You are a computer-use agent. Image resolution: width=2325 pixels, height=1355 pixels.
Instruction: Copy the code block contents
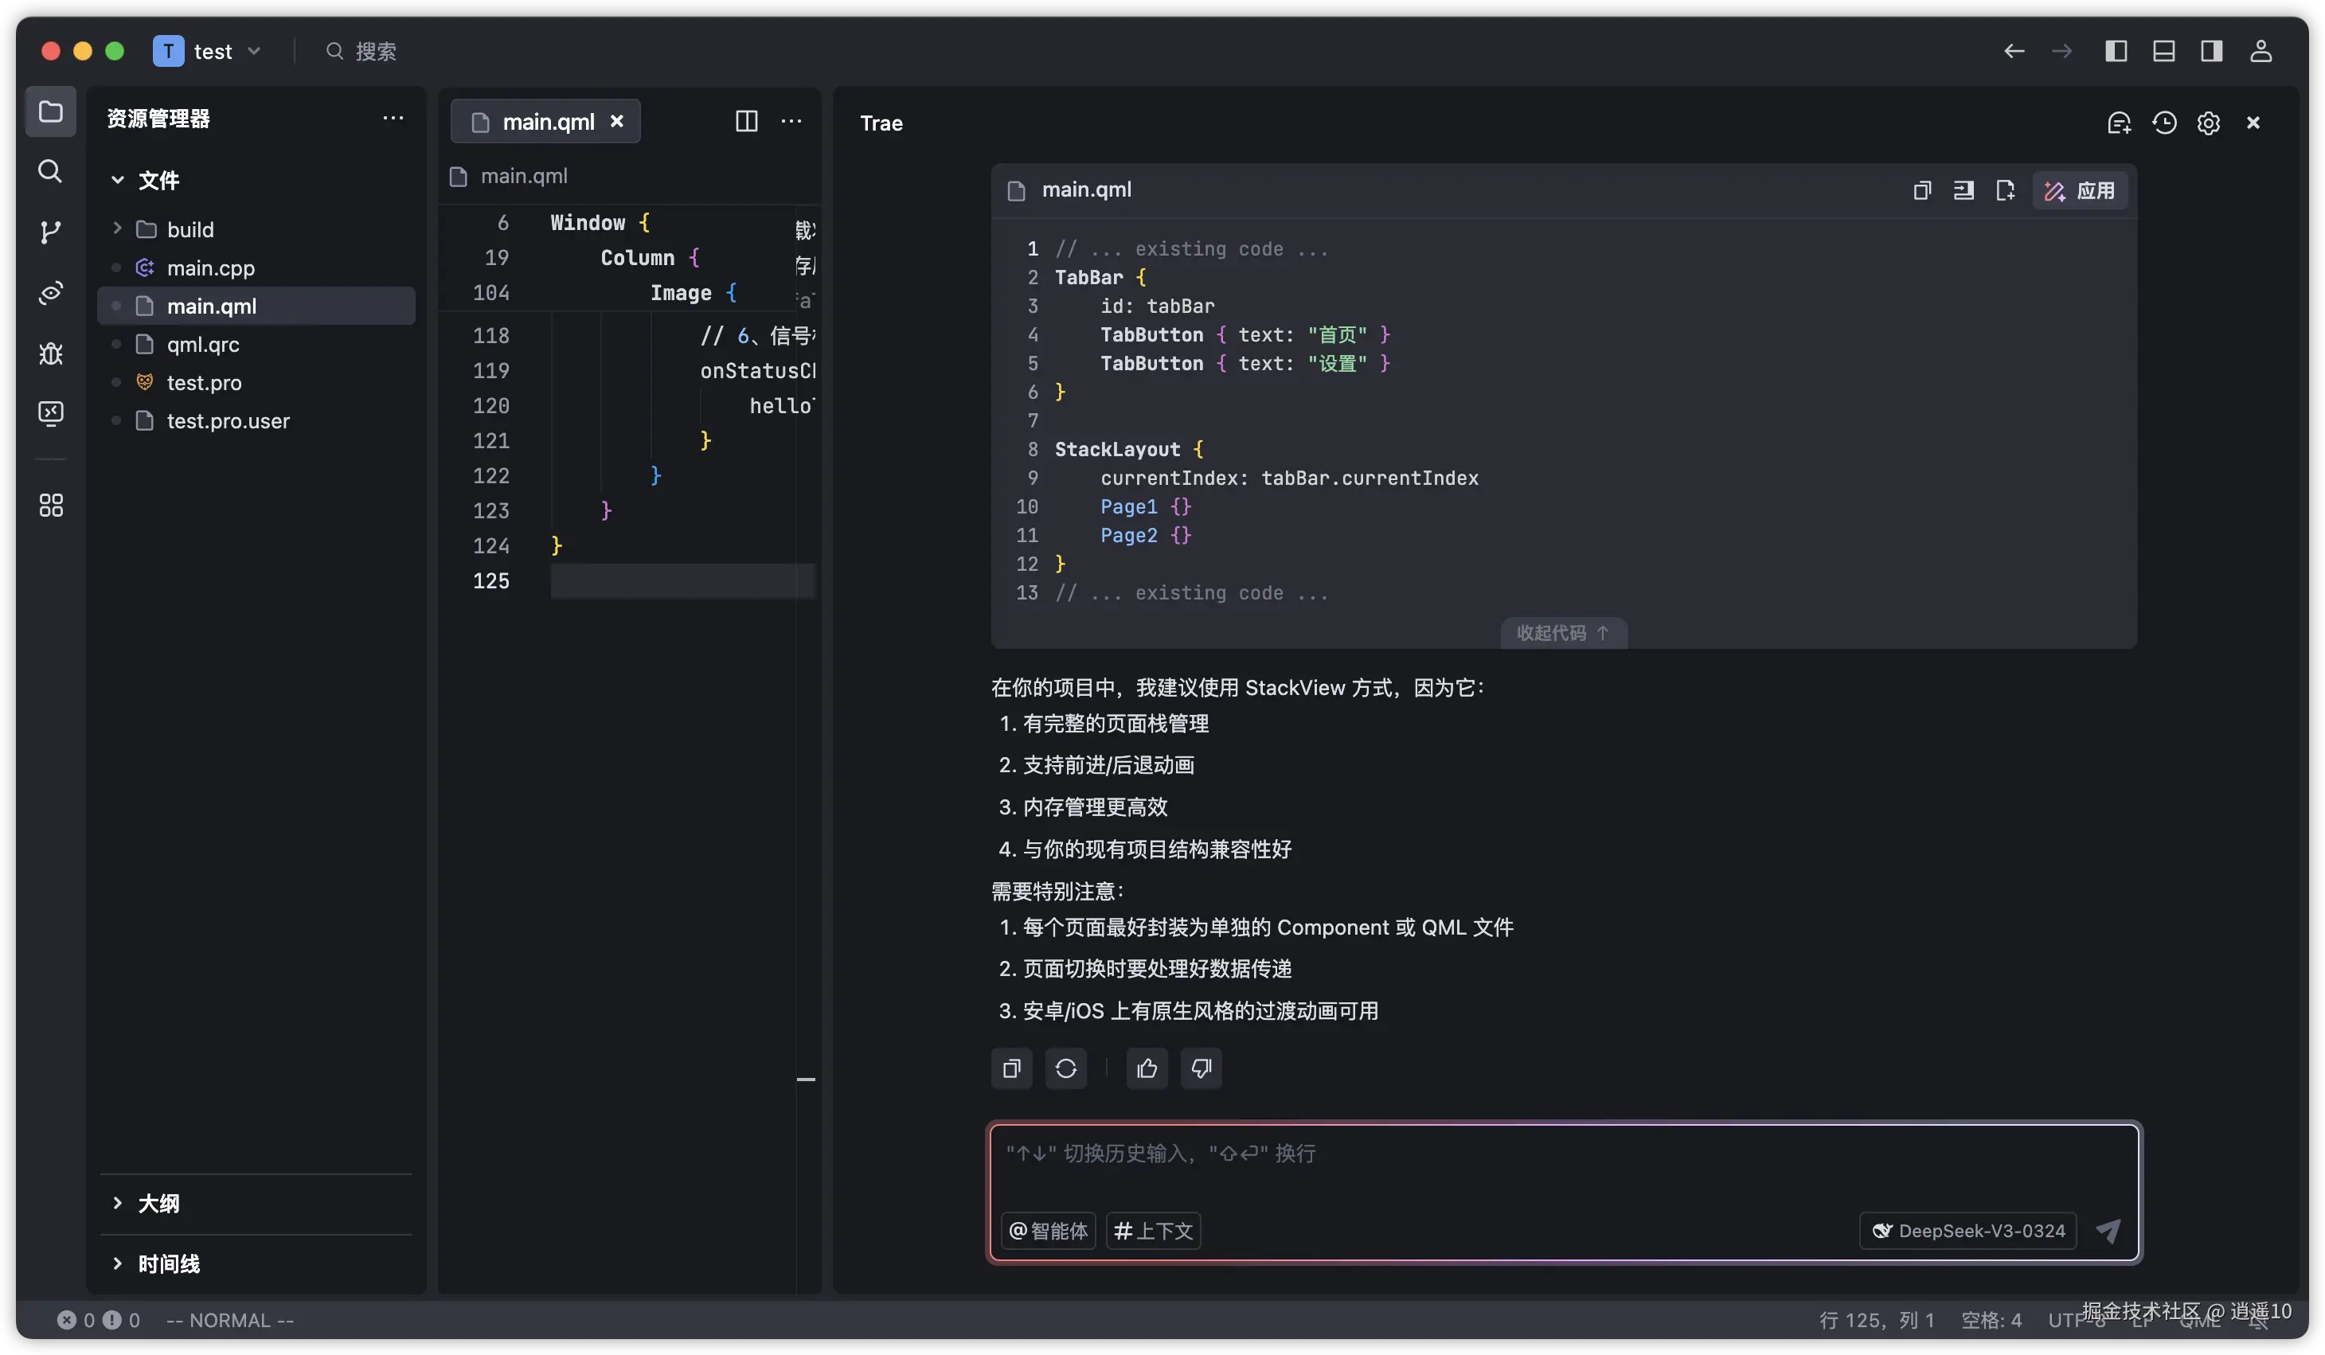1922,190
